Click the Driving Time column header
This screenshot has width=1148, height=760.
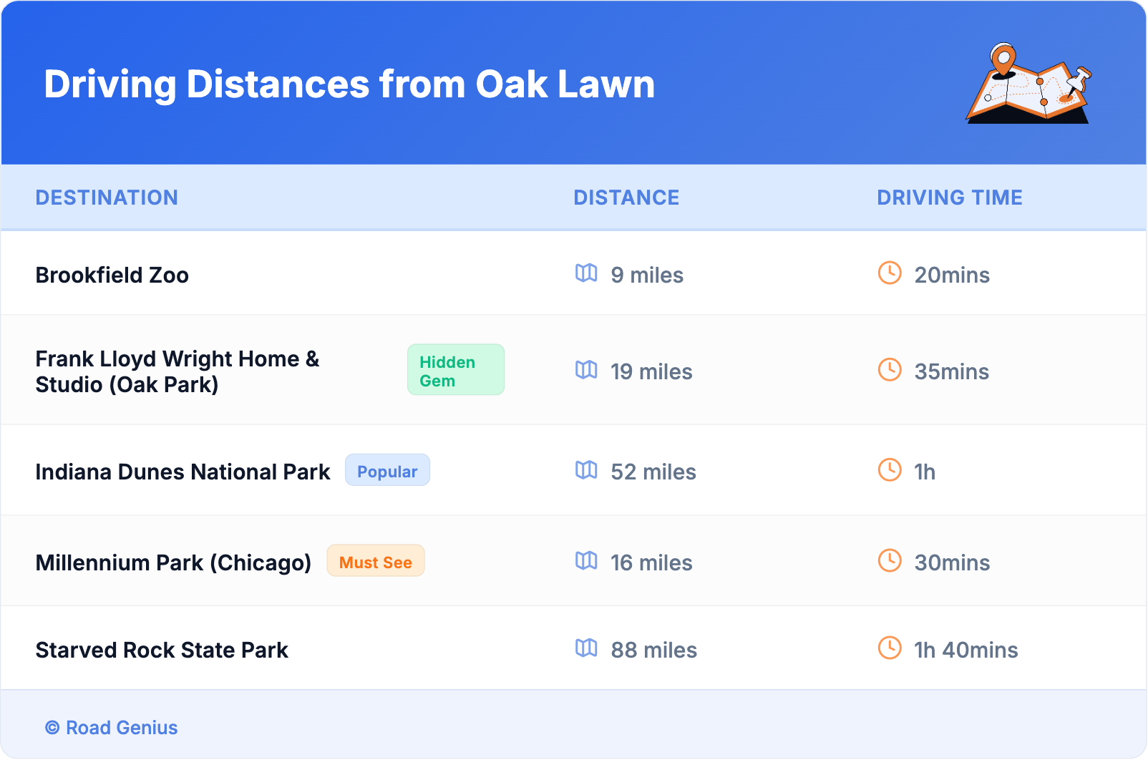click(x=949, y=198)
